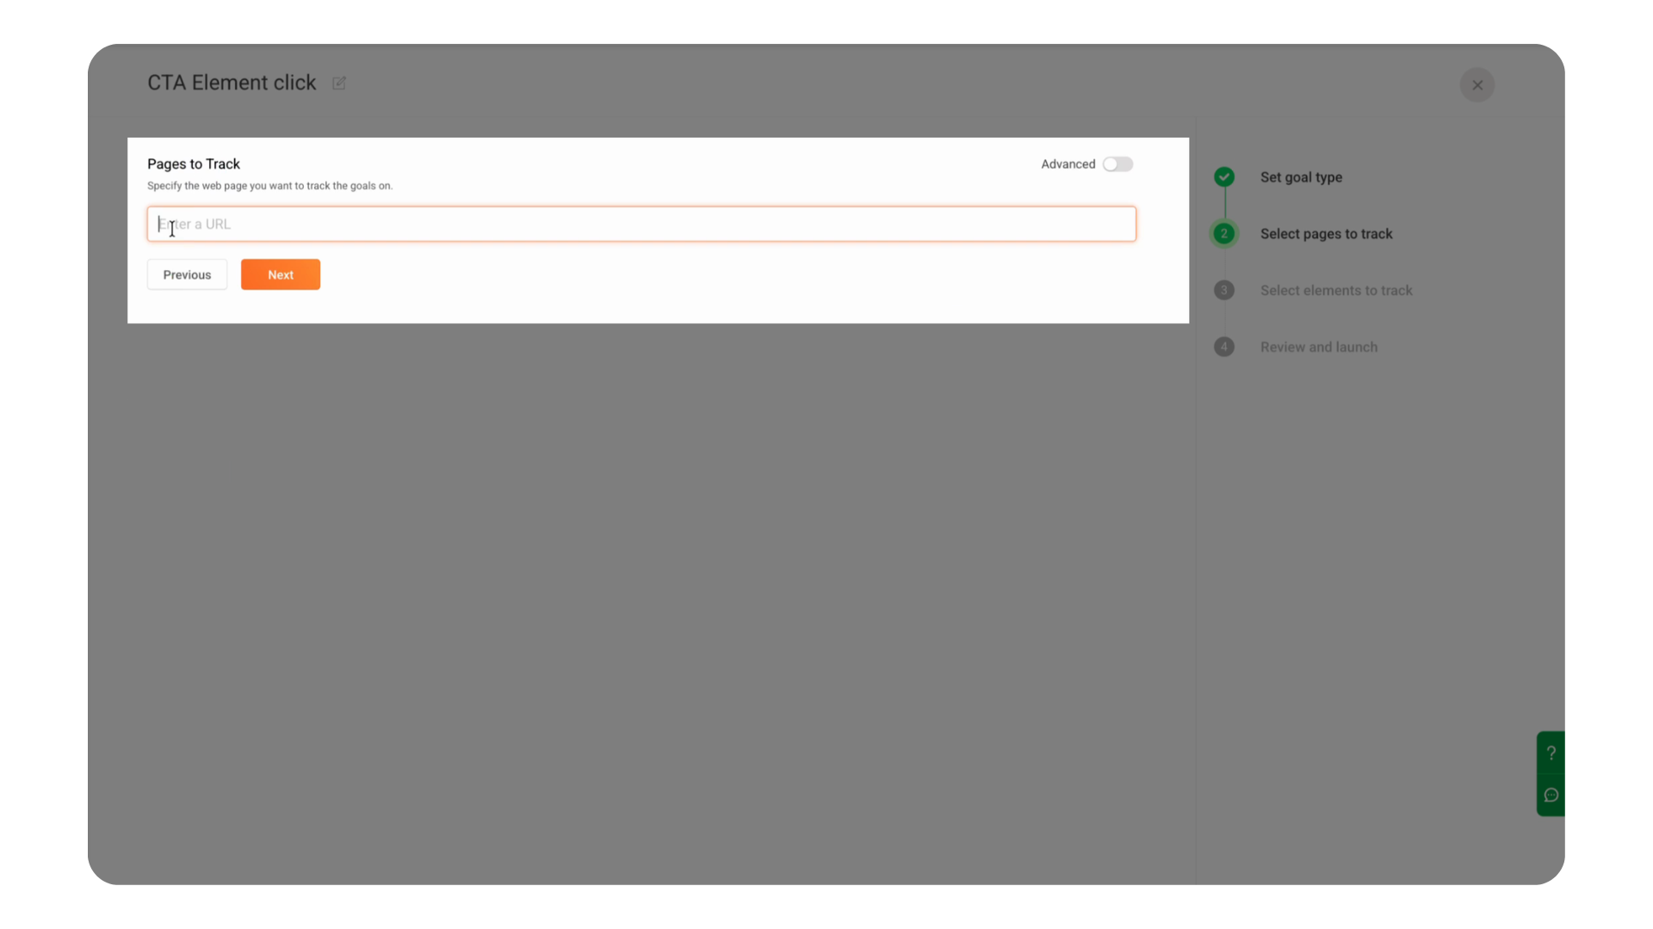Open the help question mark widget
Screen dimensions: 1653x929
[x=1551, y=753]
